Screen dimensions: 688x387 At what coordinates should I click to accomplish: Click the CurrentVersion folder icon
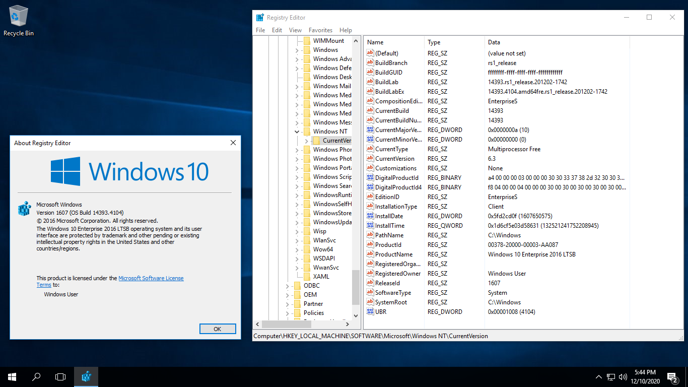pyautogui.click(x=316, y=141)
